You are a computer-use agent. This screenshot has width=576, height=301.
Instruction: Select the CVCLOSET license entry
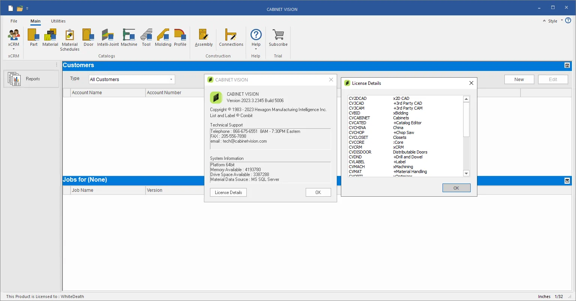click(406, 137)
